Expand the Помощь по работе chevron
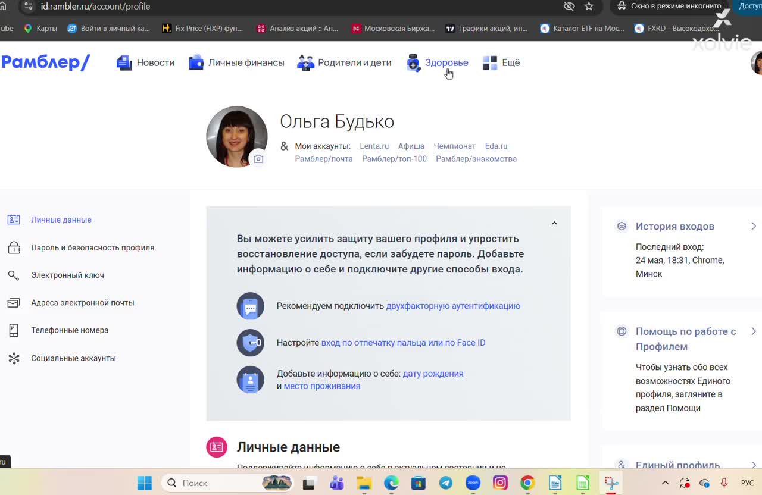 [754, 331]
